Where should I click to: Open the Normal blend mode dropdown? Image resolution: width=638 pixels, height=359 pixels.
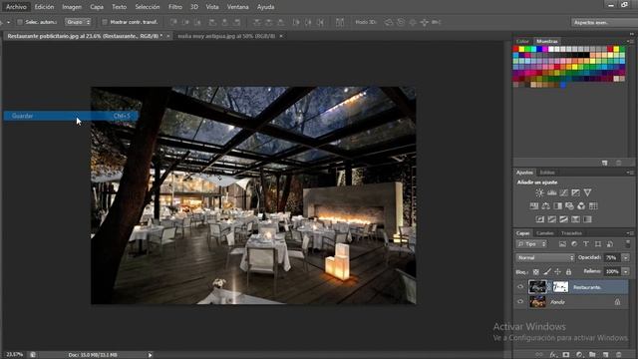point(545,257)
